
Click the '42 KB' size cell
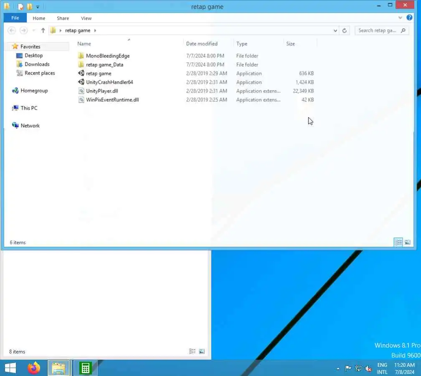(x=308, y=100)
